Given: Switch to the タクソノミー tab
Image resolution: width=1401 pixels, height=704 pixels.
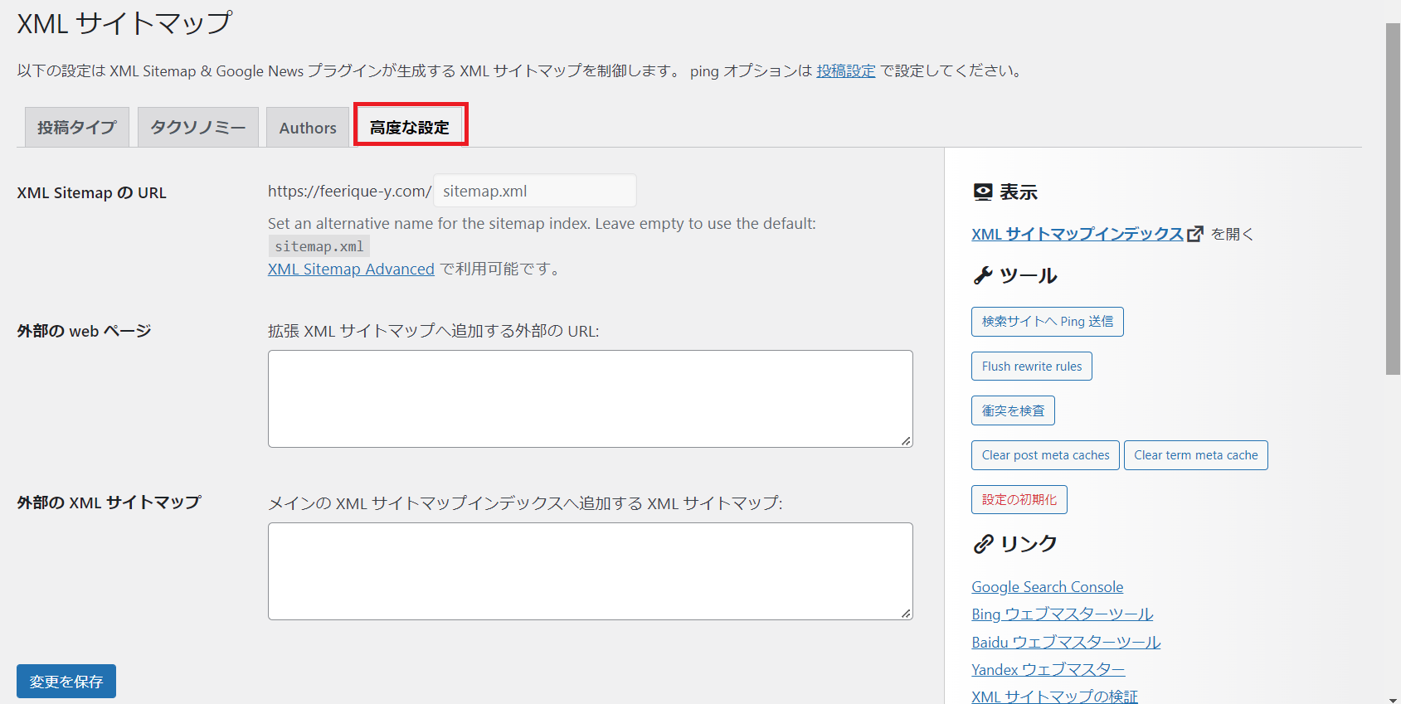Looking at the screenshot, I should click(197, 128).
